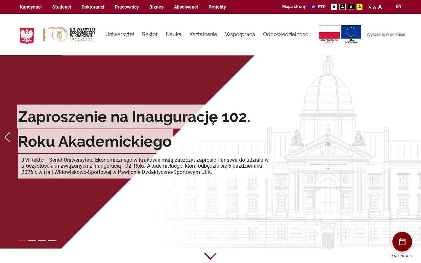
Task: Click the Unia Europejska flag image
Action: point(351,35)
